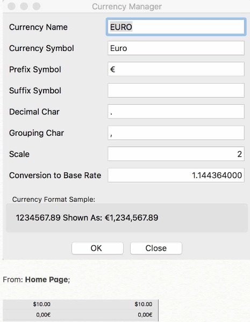Open the Home Page link
The height and width of the screenshot is (322, 250).
click(46, 280)
